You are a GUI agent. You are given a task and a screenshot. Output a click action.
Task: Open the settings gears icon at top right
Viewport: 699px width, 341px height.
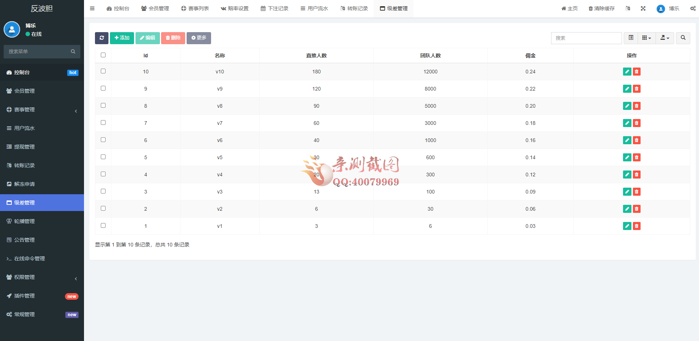point(693,8)
